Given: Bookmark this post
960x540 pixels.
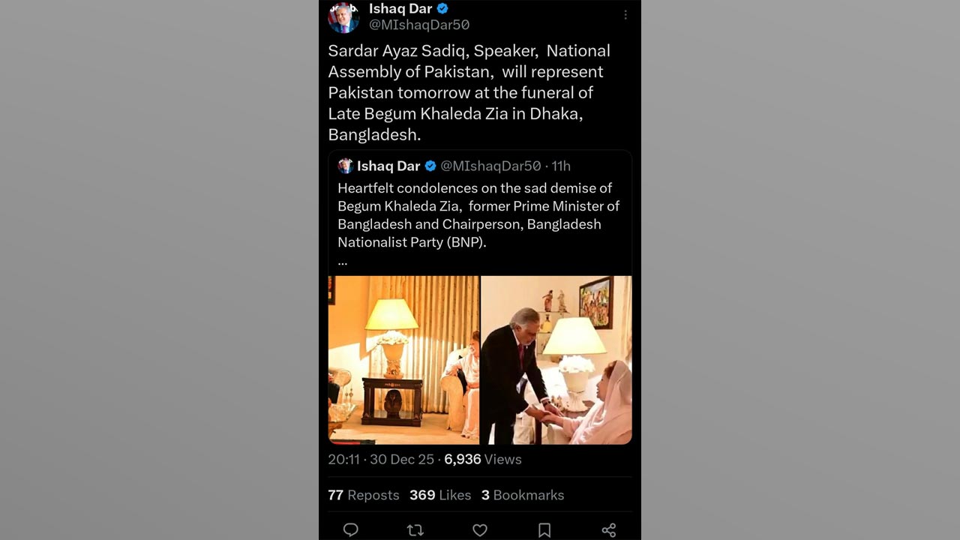Looking at the screenshot, I should pyautogui.click(x=544, y=530).
